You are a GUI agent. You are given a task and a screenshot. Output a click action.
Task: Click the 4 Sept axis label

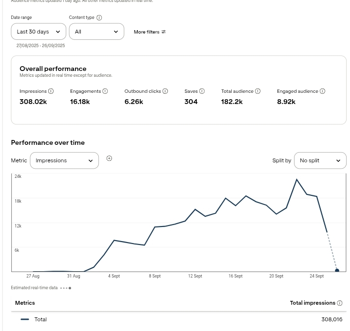(x=114, y=276)
